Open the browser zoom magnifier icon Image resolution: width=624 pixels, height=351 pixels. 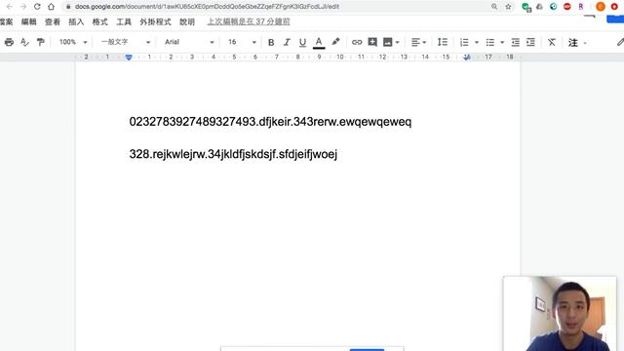(x=494, y=7)
